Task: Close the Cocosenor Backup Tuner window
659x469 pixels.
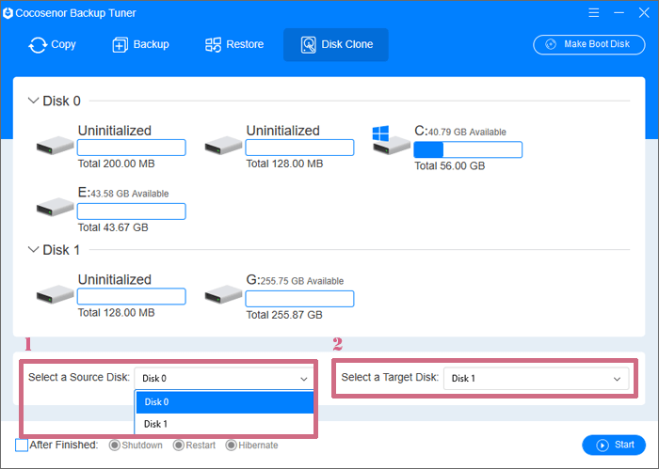Action: tap(644, 13)
